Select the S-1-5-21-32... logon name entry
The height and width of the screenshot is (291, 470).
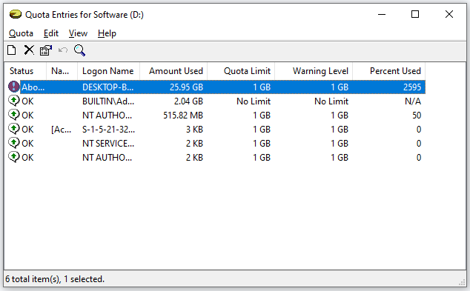pos(108,130)
